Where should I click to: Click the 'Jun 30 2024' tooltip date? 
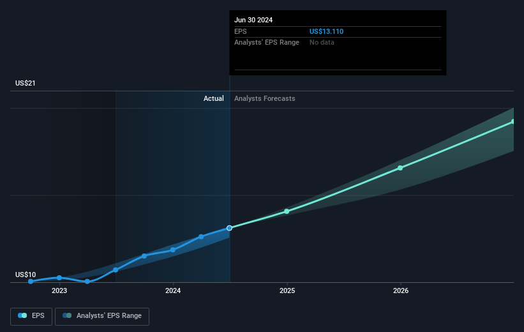point(253,20)
